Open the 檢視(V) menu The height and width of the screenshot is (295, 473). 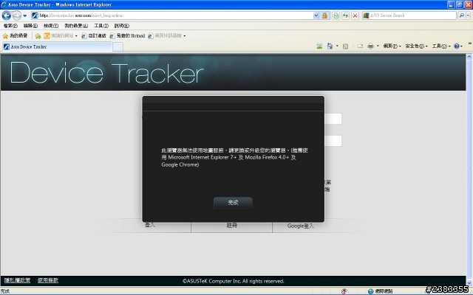click(51, 26)
